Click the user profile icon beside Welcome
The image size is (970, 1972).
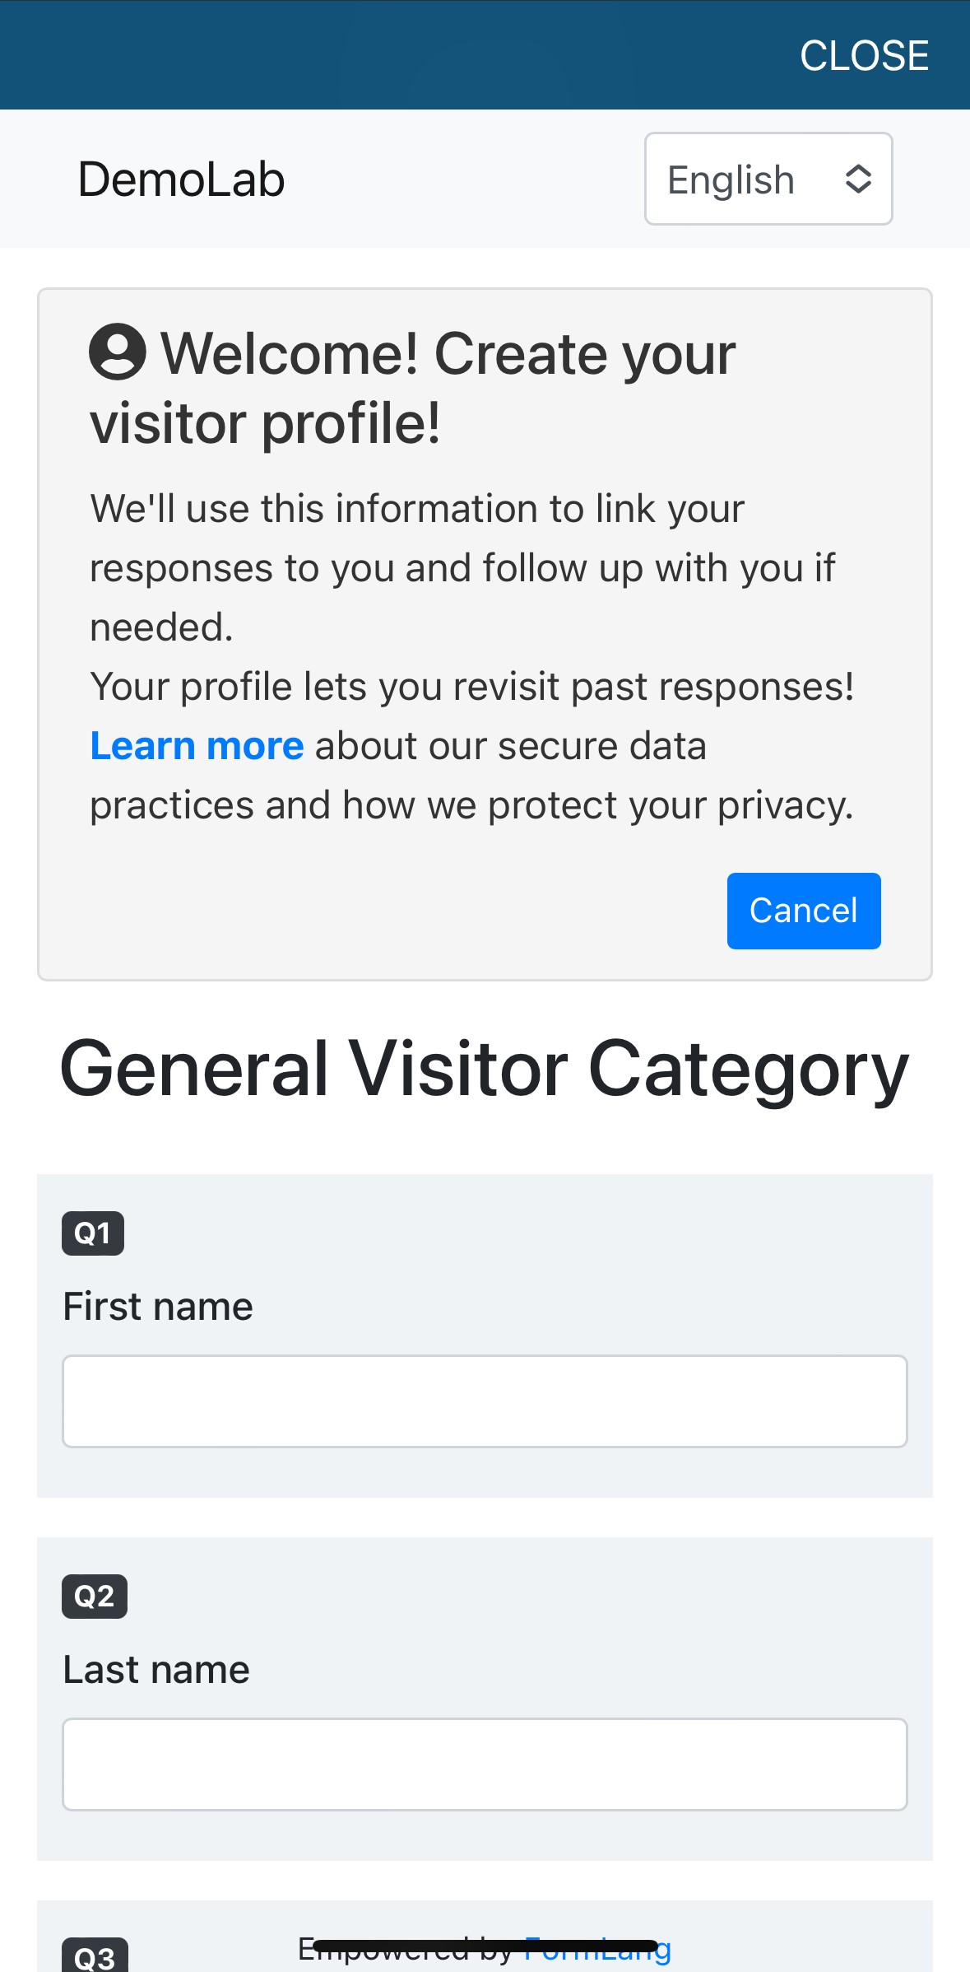118,352
